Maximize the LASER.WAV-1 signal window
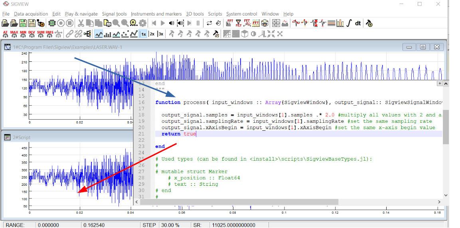460x228 pixels. click(x=423, y=47)
